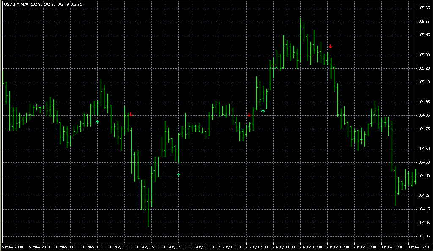Click the red sell arrow above 7 May 19:30
Viewport: 433px width, 251px height.
pos(330,46)
